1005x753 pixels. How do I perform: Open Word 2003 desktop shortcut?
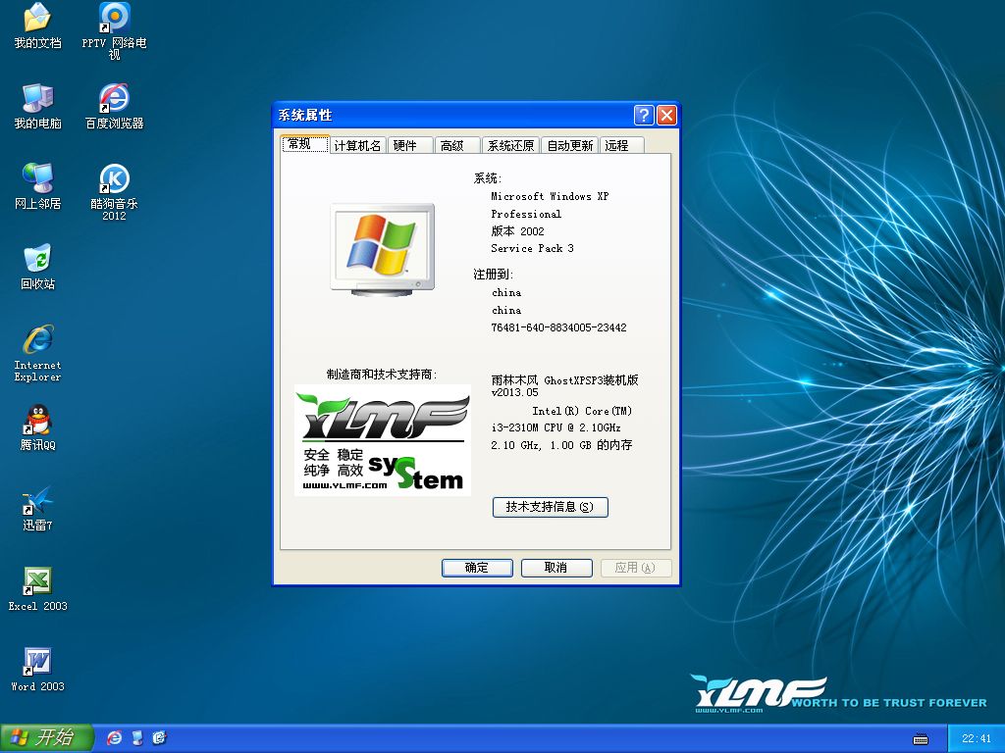click(x=37, y=670)
